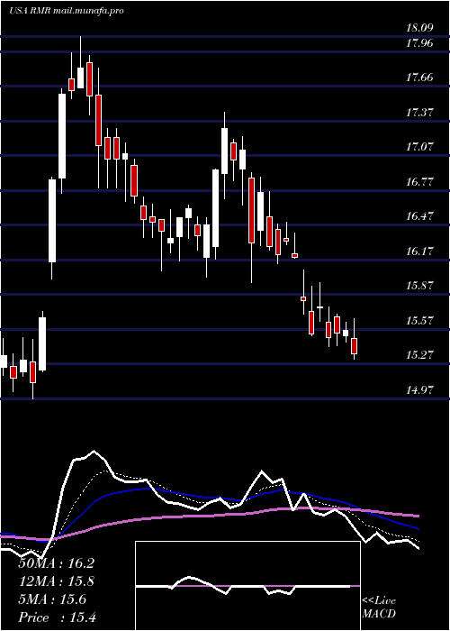Viewport: 450px width, 631px height.
Task: Click inside the MACD histogram box
Action: 247,586
